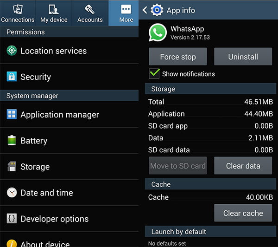Click the Show notifications label
Image resolution: width=278 pixels, height=247 pixels.
coord(189,74)
